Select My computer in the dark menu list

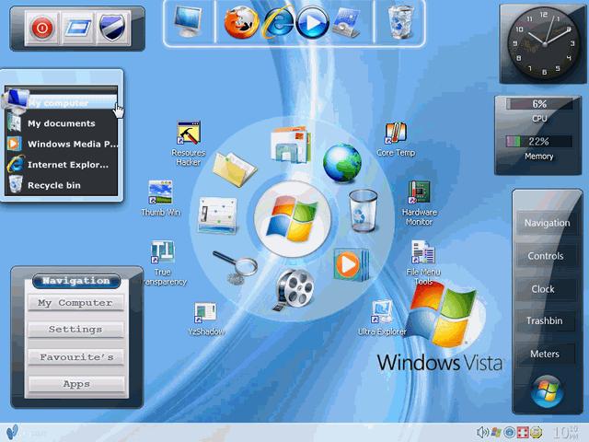coord(61,102)
